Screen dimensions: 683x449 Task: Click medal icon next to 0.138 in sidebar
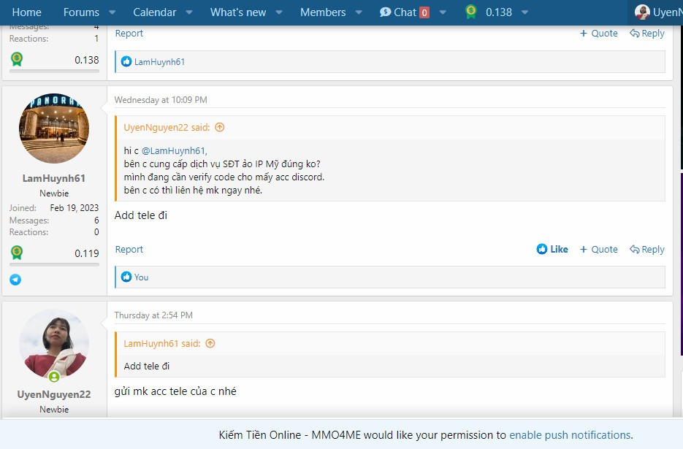point(17,59)
